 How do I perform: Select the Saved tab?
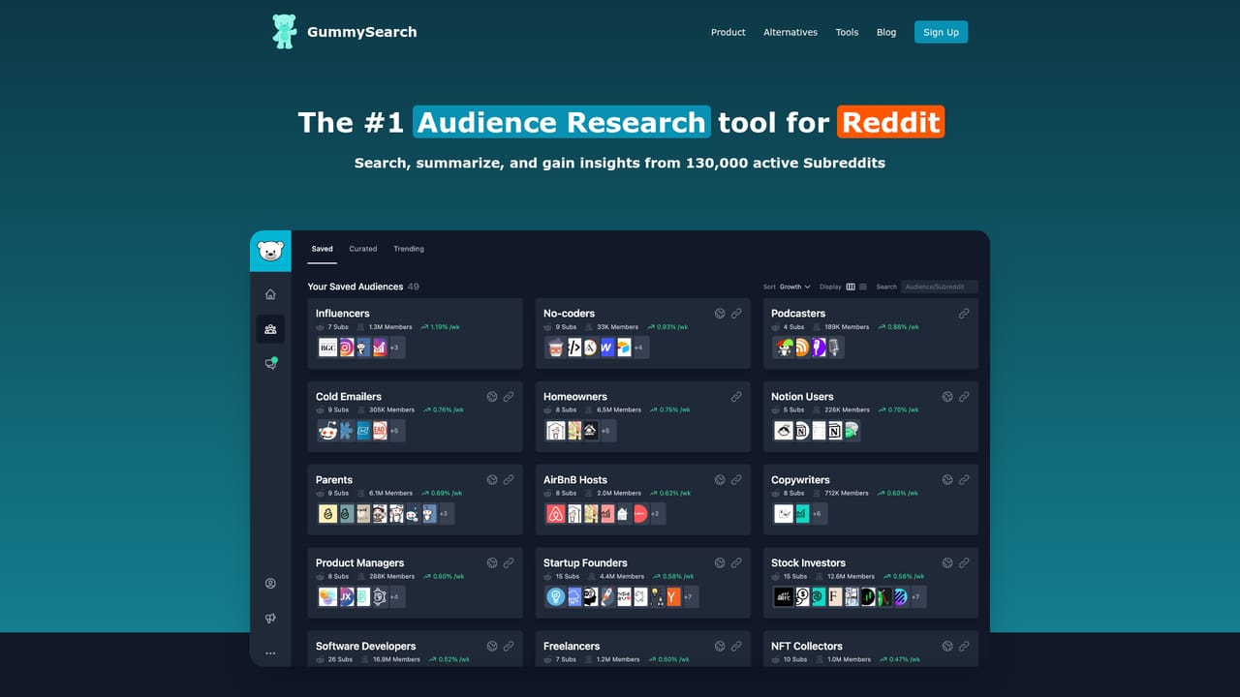click(x=322, y=249)
